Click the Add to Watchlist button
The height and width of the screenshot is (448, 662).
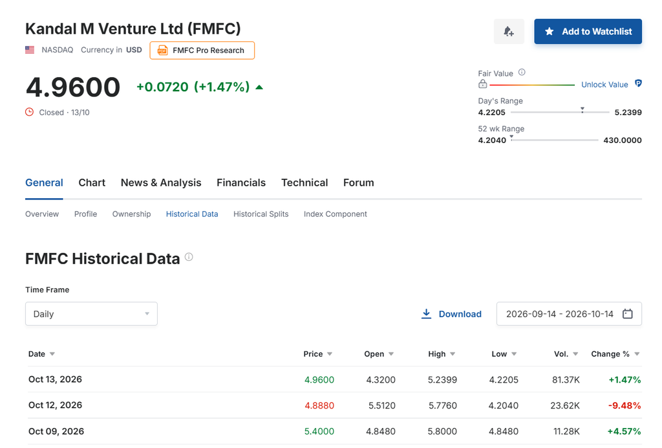[x=588, y=31]
